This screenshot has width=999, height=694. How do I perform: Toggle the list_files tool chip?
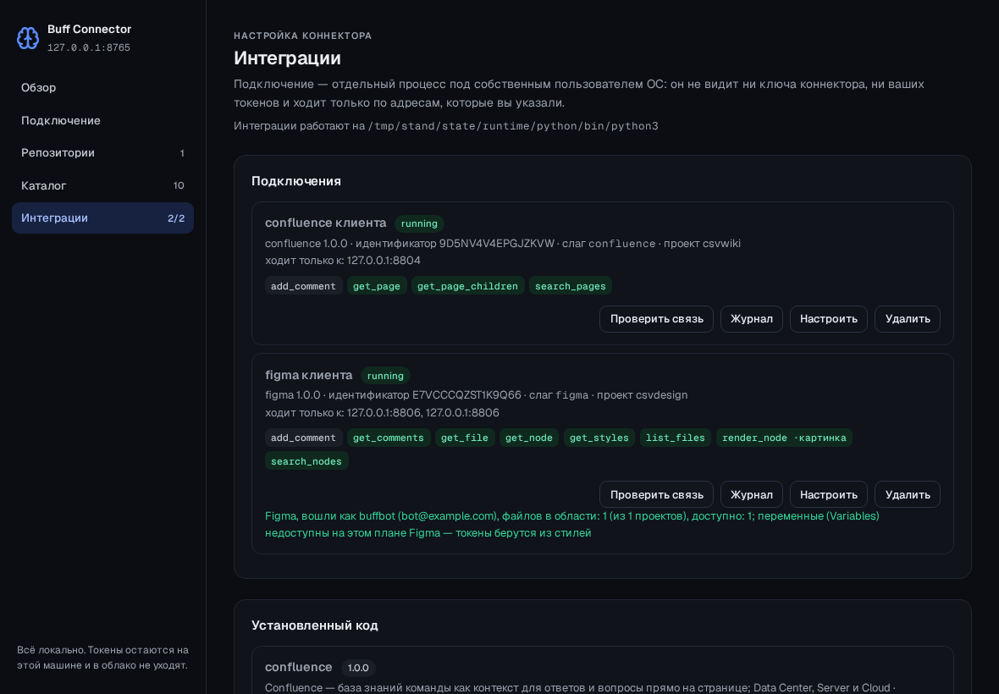tap(676, 438)
